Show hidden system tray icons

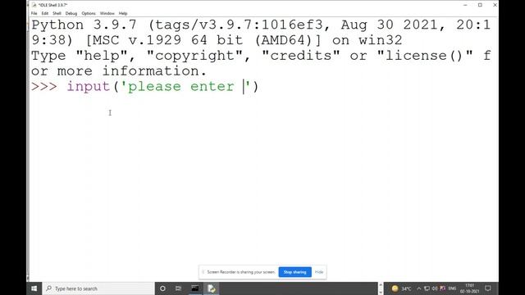pyautogui.click(x=418, y=288)
